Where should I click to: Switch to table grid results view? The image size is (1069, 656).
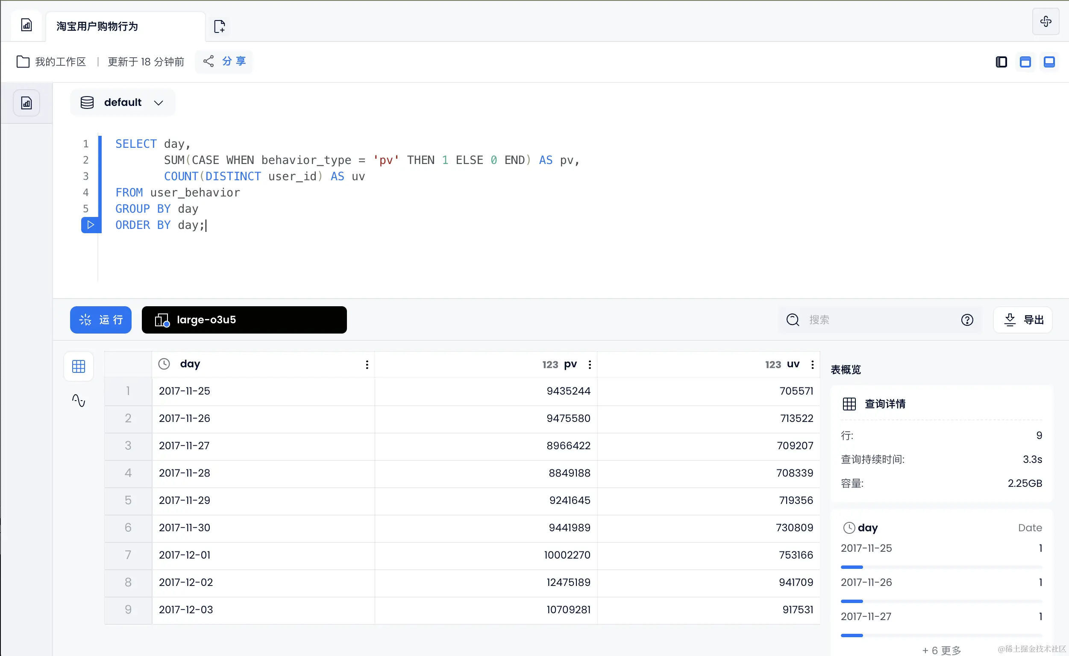[x=79, y=366]
